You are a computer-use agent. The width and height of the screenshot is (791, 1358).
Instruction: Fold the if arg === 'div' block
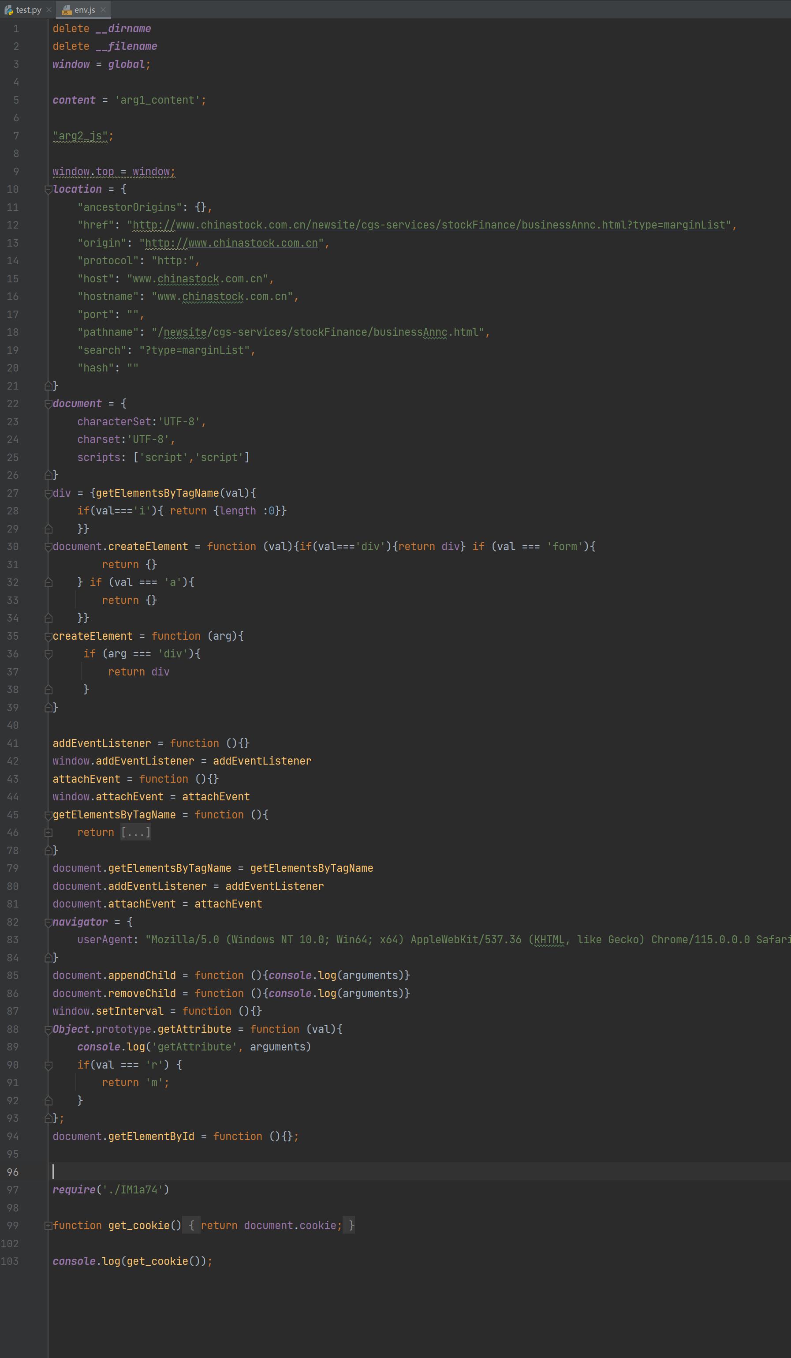point(48,654)
